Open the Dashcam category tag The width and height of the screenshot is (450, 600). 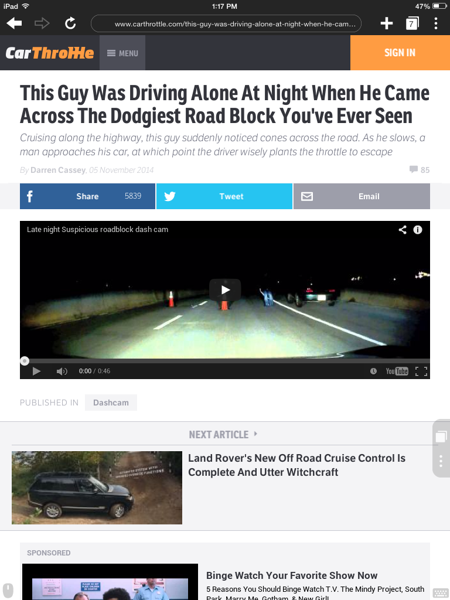click(x=111, y=403)
